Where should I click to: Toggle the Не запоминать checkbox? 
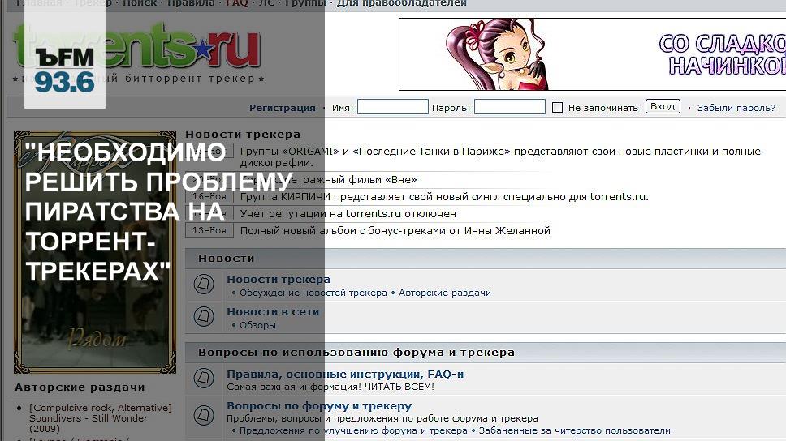coord(557,107)
